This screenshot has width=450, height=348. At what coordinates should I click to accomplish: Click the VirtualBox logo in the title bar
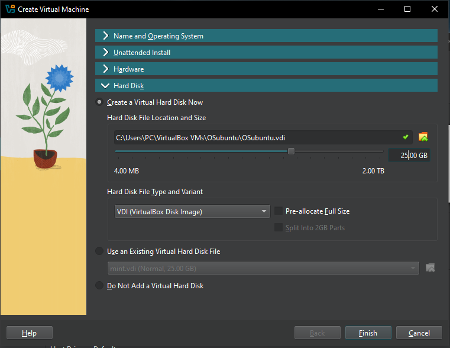9,9
